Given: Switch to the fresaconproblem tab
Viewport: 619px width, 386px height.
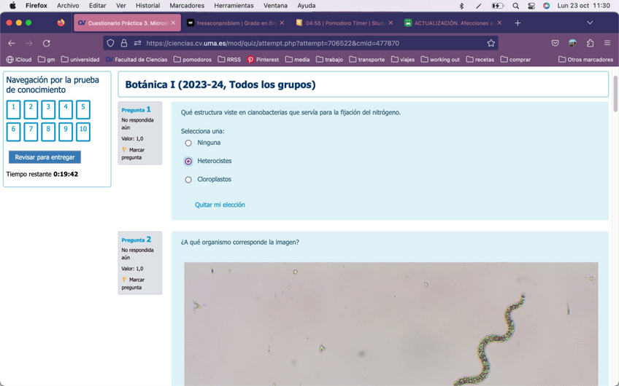Looking at the screenshot, I should coord(232,23).
